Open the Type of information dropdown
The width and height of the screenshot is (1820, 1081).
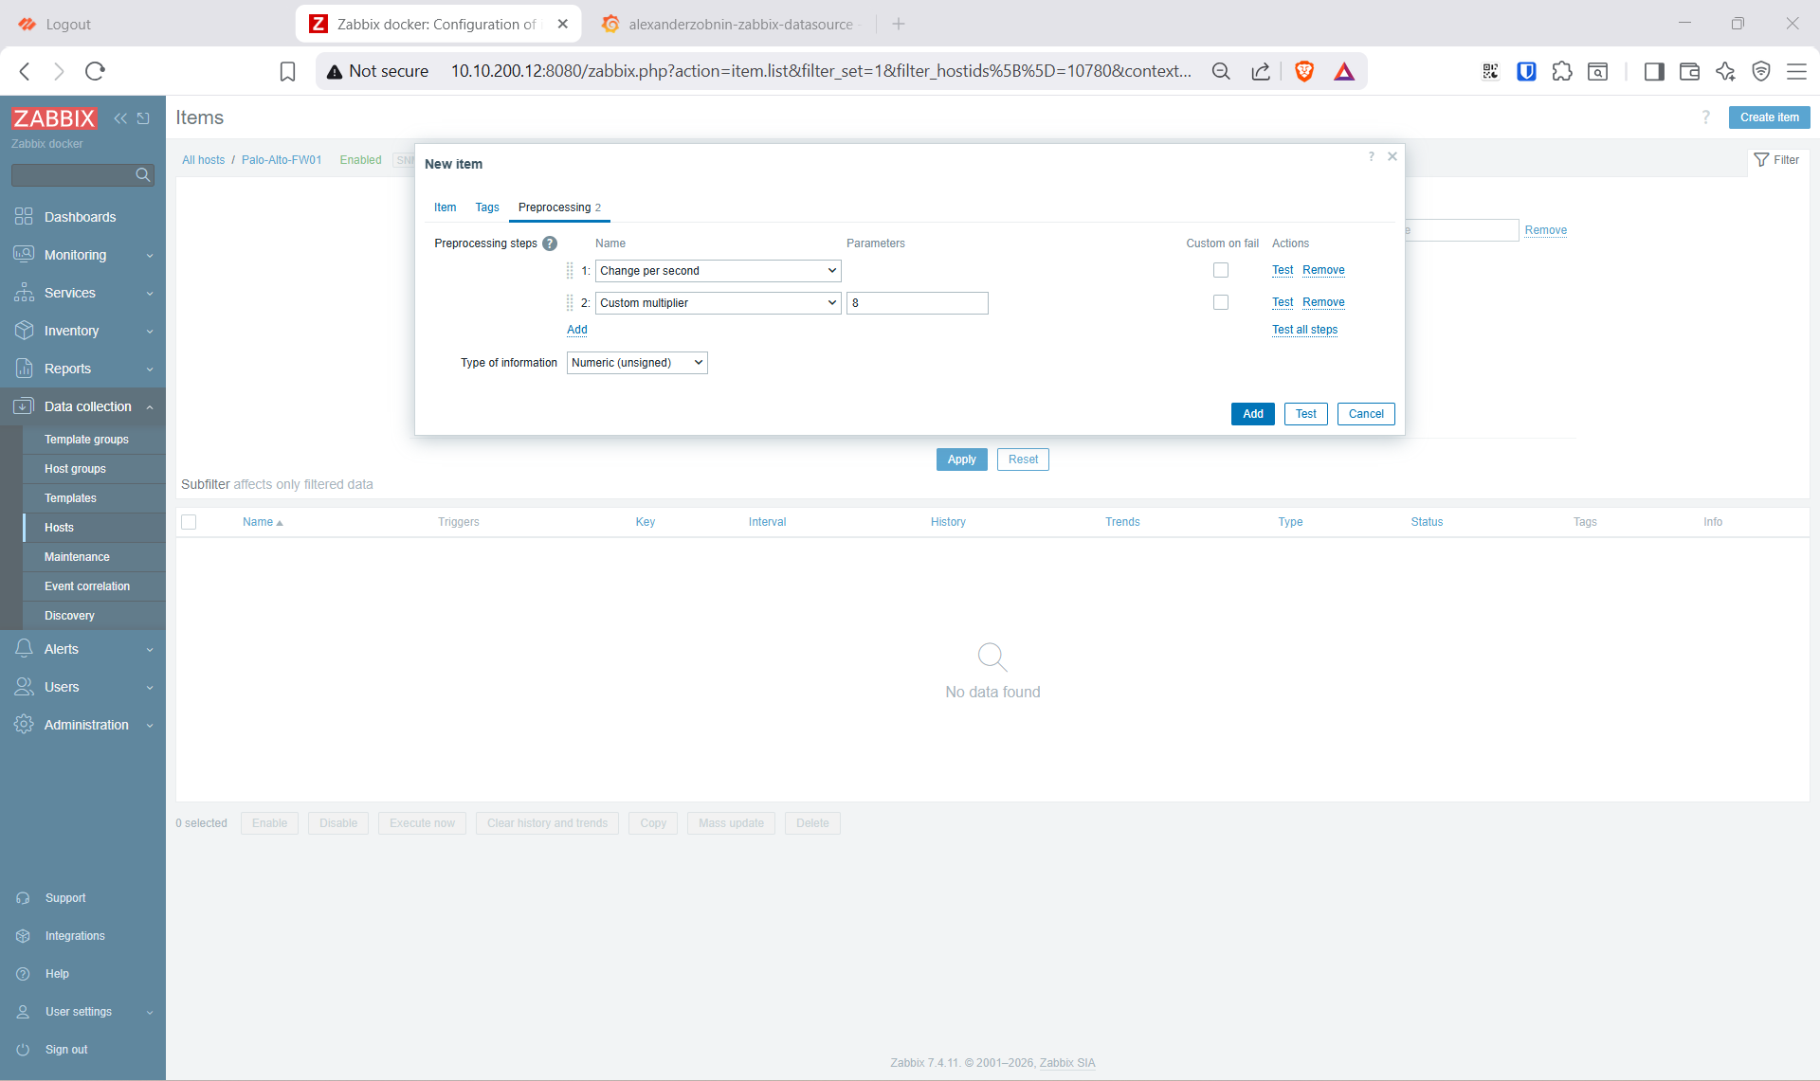tap(637, 363)
